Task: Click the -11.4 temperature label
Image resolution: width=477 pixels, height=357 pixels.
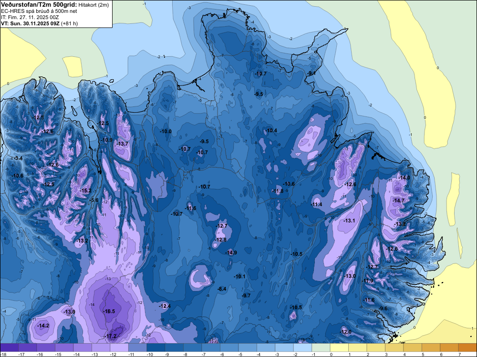Action: coord(316,204)
